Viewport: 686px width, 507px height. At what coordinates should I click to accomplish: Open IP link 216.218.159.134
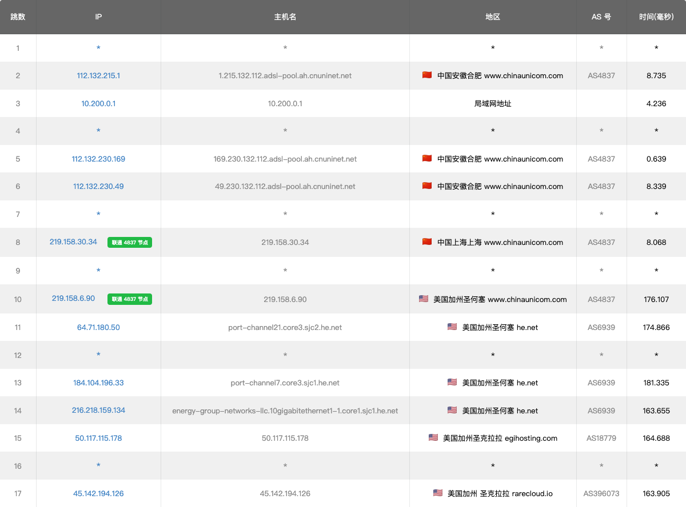pyautogui.click(x=98, y=410)
